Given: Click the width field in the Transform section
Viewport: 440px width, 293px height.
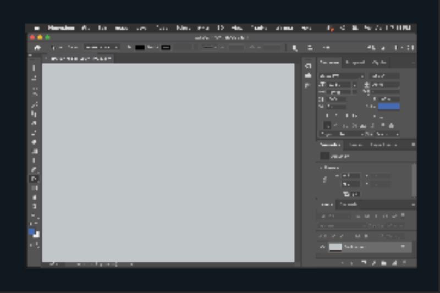Looking at the screenshot, I should click(350, 176).
